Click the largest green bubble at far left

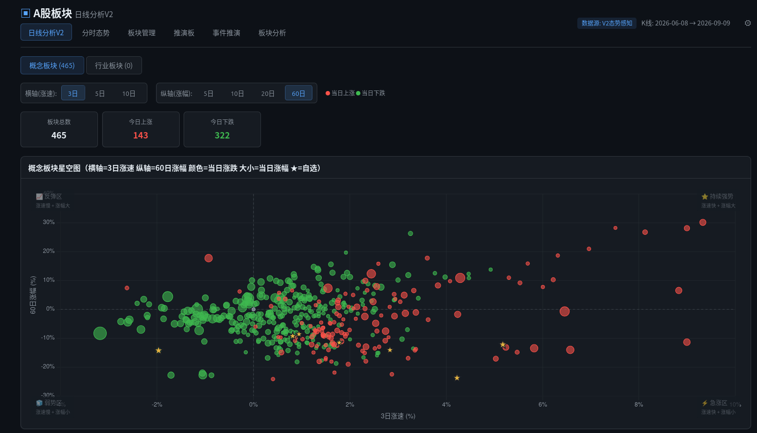[x=100, y=333]
